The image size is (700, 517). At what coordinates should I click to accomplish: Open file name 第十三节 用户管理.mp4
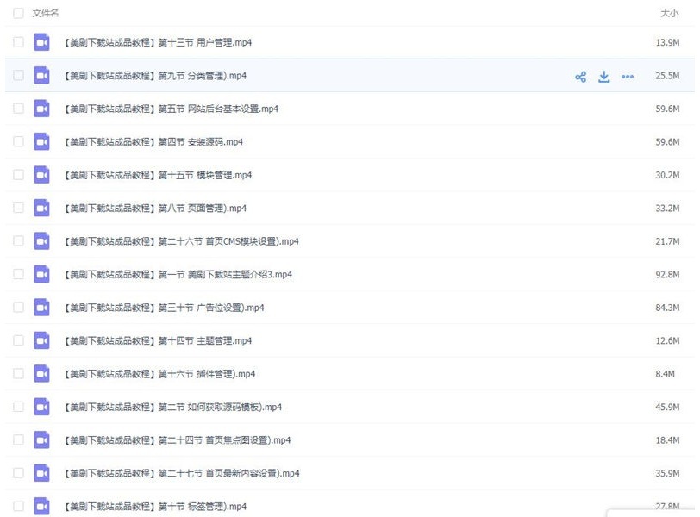pos(158,42)
